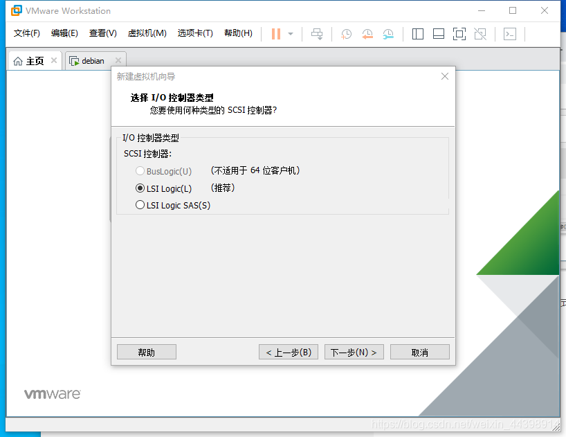Close the 新建虚拟机向导 dialog
Screen dimensions: 566x437
pyautogui.click(x=445, y=76)
